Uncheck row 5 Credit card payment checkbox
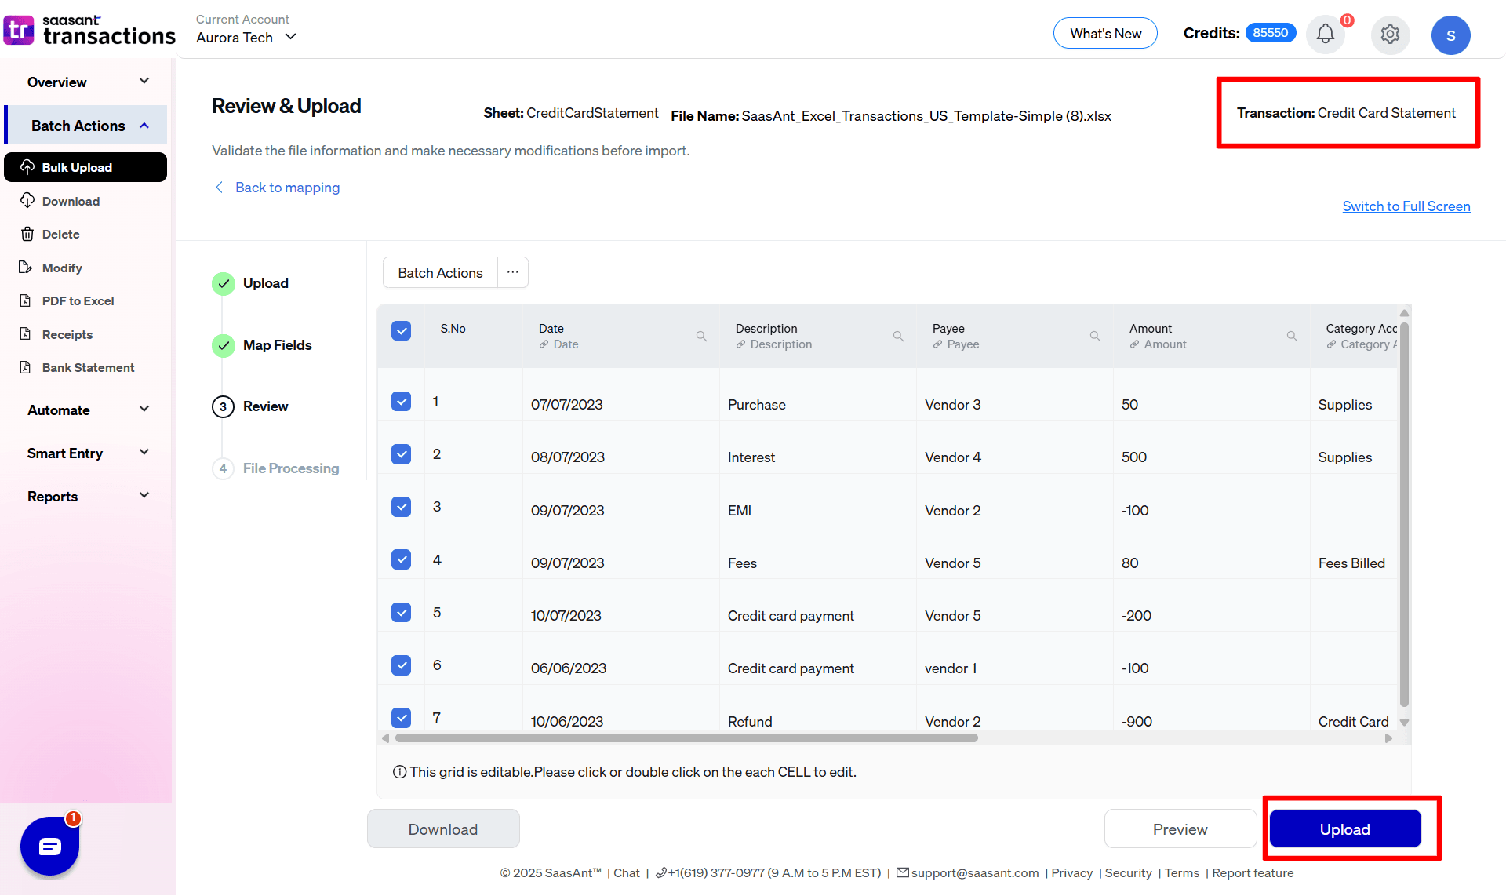Viewport: 1506px width, 896px height. 401,612
